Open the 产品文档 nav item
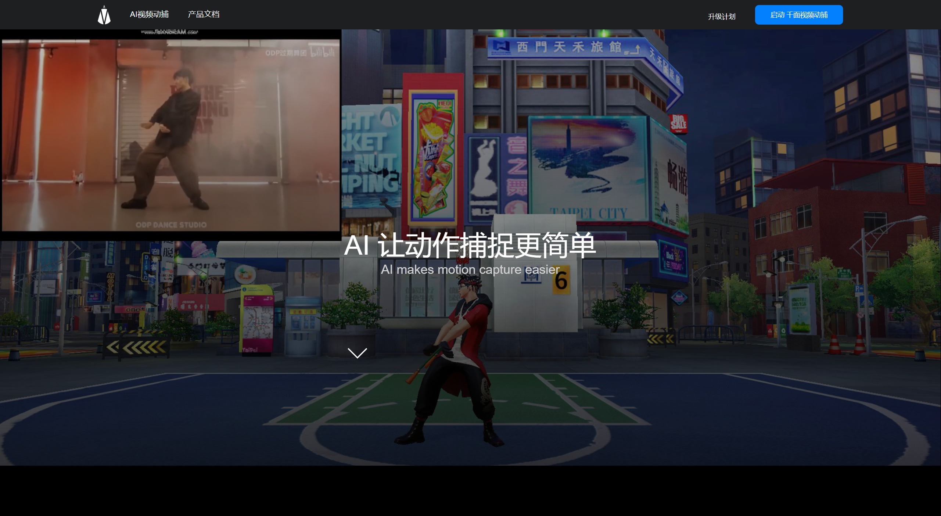This screenshot has height=516, width=941. [204, 14]
